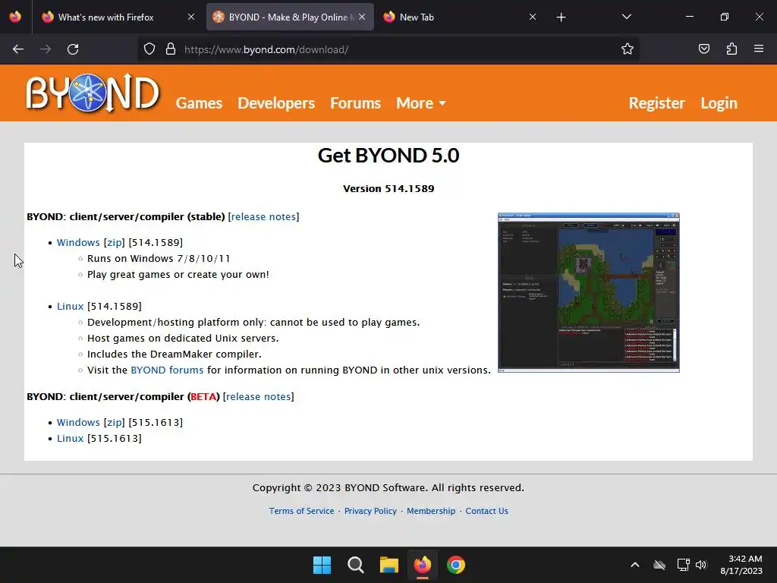This screenshot has width=777, height=583.
Task: Open a new tab with plus button
Action: pyautogui.click(x=561, y=17)
